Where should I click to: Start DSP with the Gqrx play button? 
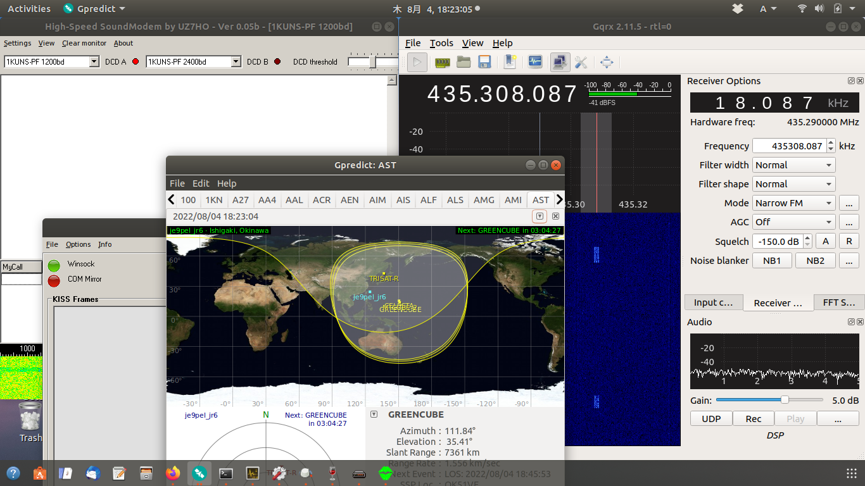pyautogui.click(x=417, y=62)
